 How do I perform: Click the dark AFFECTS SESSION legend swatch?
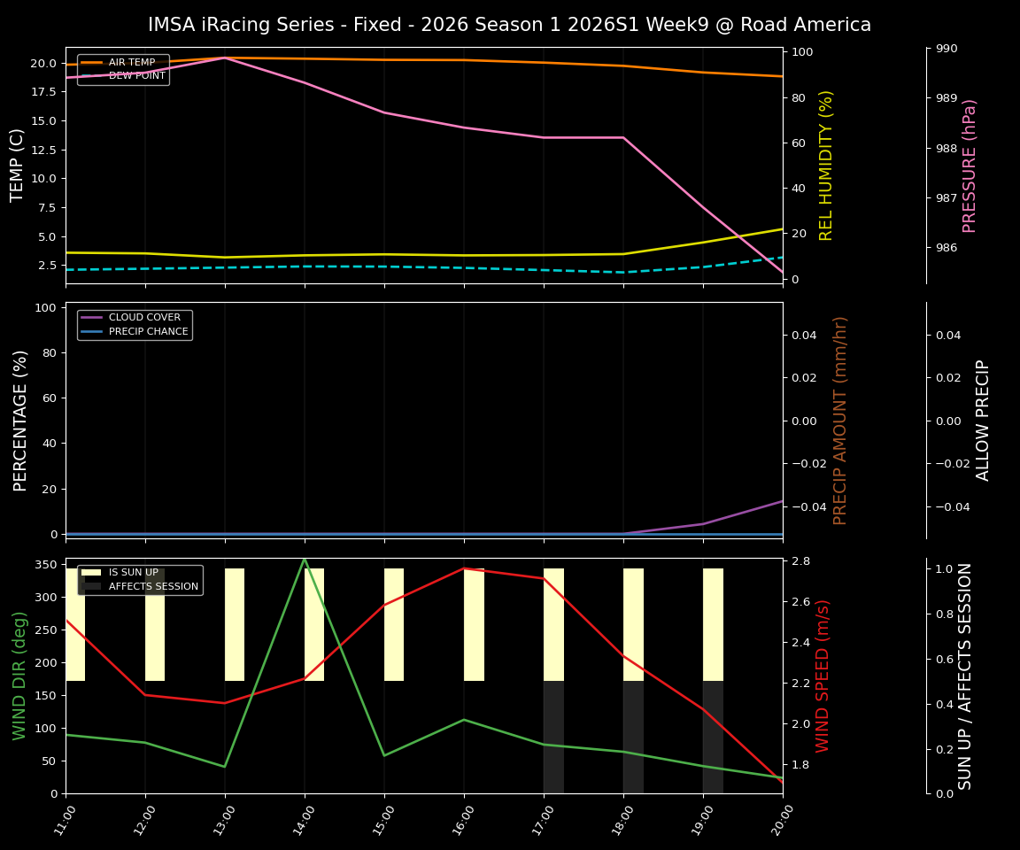[93, 585]
